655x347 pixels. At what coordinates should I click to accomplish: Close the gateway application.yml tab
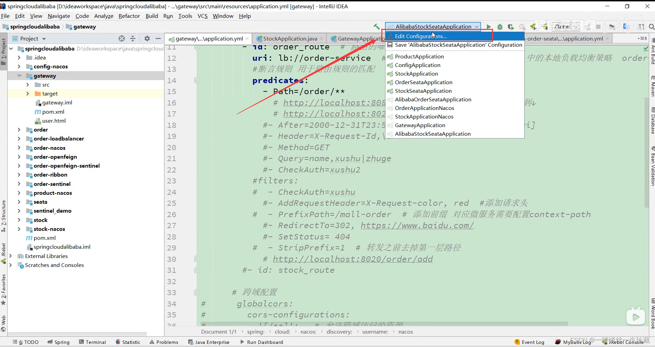point(248,38)
